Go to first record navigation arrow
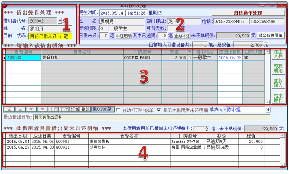Viewport: 289px width, 174px height. pos(9,110)
